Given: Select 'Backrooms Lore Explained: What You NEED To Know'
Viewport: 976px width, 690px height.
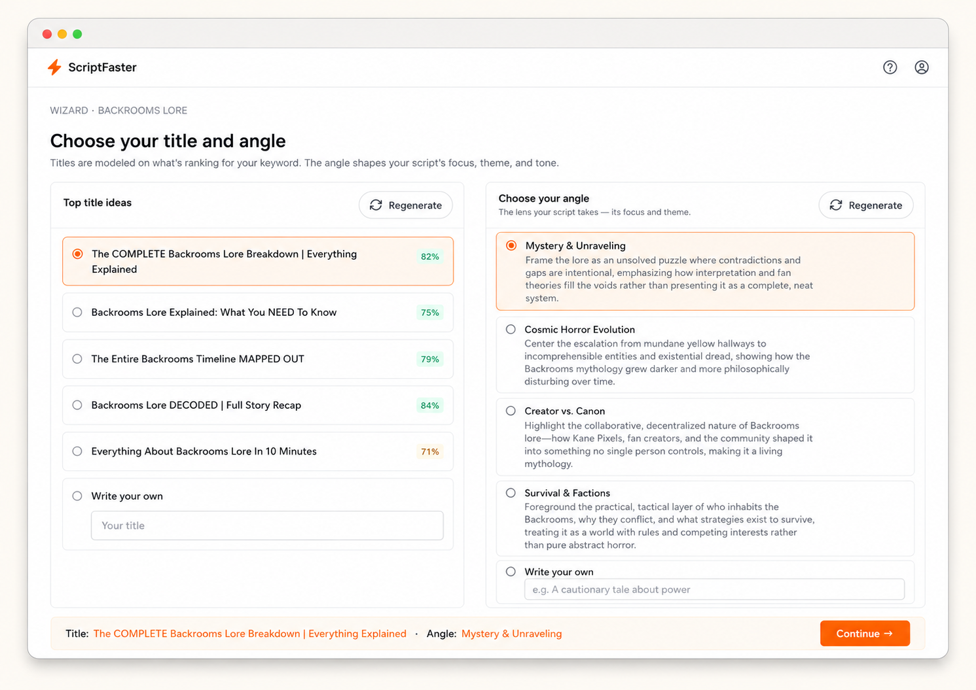Looking at the screenshot, I should 258,313.
